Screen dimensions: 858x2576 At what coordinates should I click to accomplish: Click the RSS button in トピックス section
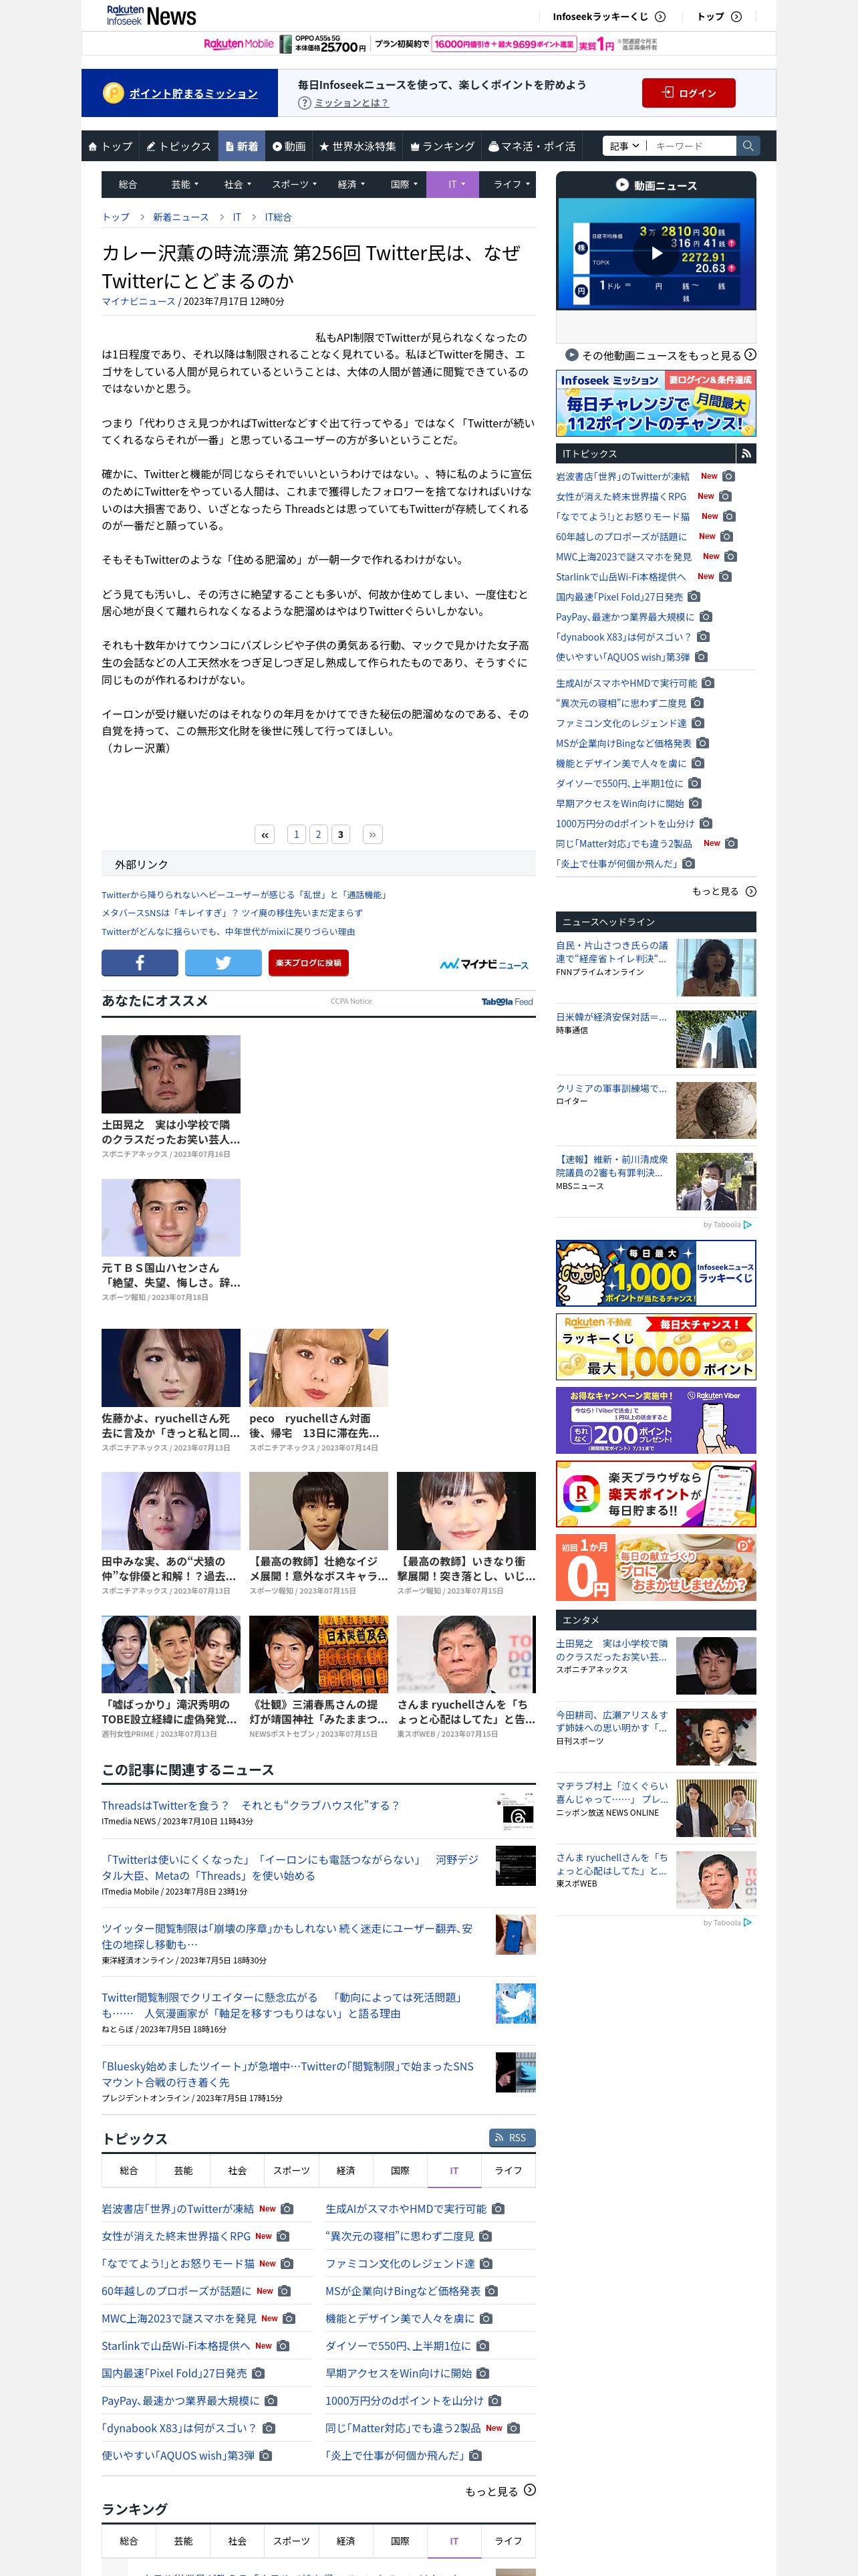513,2138
